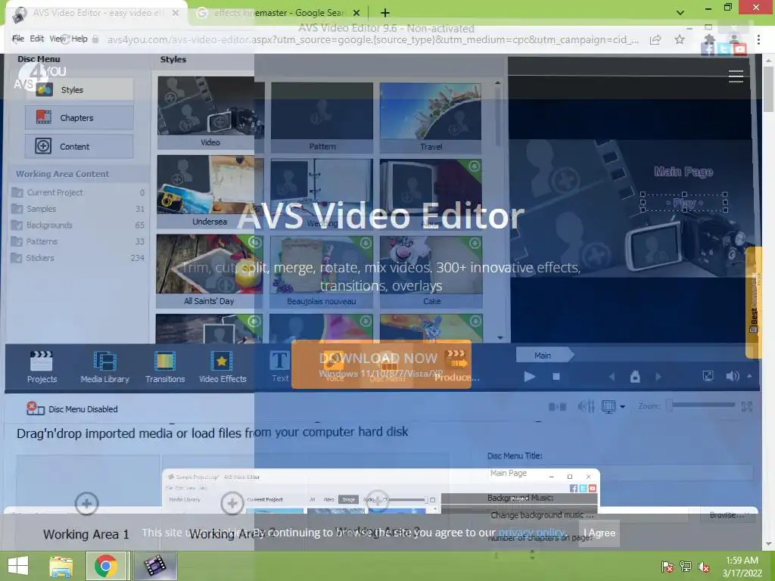775x581 pixels.
Task: Click the home menu icon in preview controls
Action: tap(635, 377)
